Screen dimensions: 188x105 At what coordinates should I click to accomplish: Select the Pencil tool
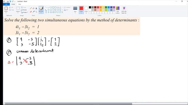click(x=31, y=8)
